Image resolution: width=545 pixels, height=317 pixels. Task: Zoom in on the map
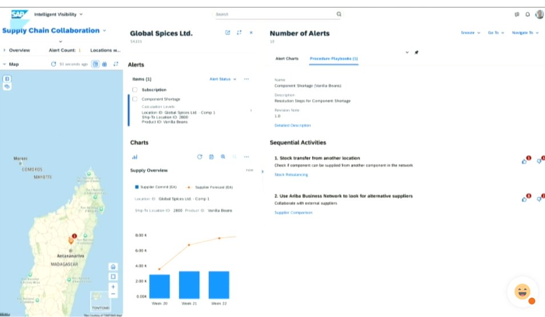[x=113, y=287]
